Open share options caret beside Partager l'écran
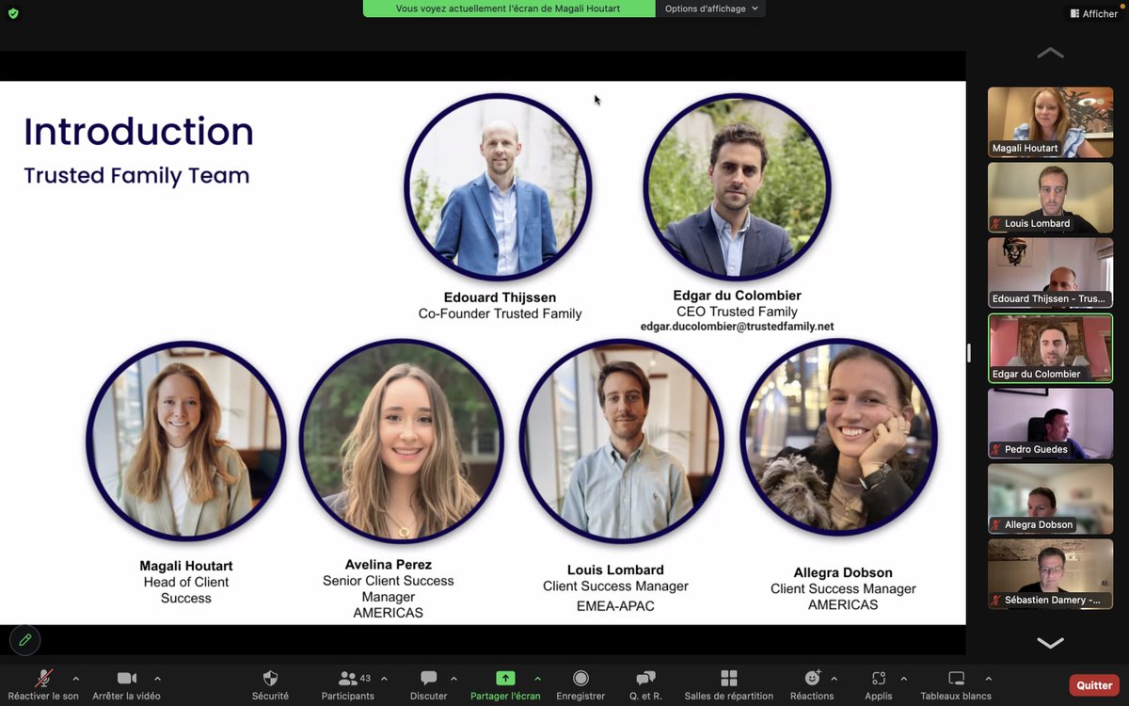 pyautogui.click(x=537, y=678)
